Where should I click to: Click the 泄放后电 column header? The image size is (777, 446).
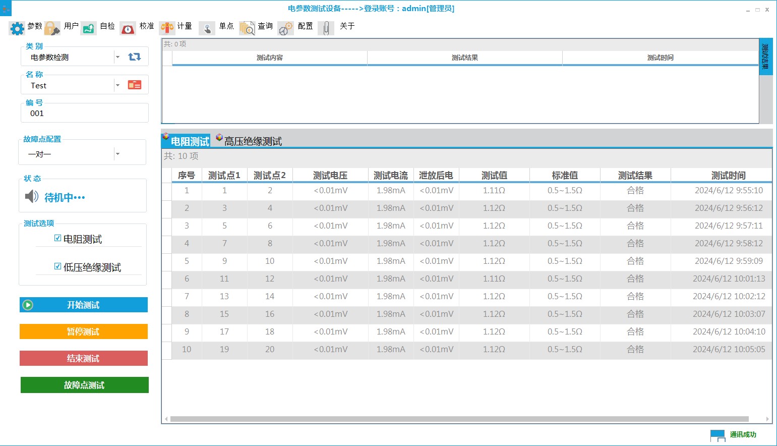pyautogui.click(x=436, y=175)
